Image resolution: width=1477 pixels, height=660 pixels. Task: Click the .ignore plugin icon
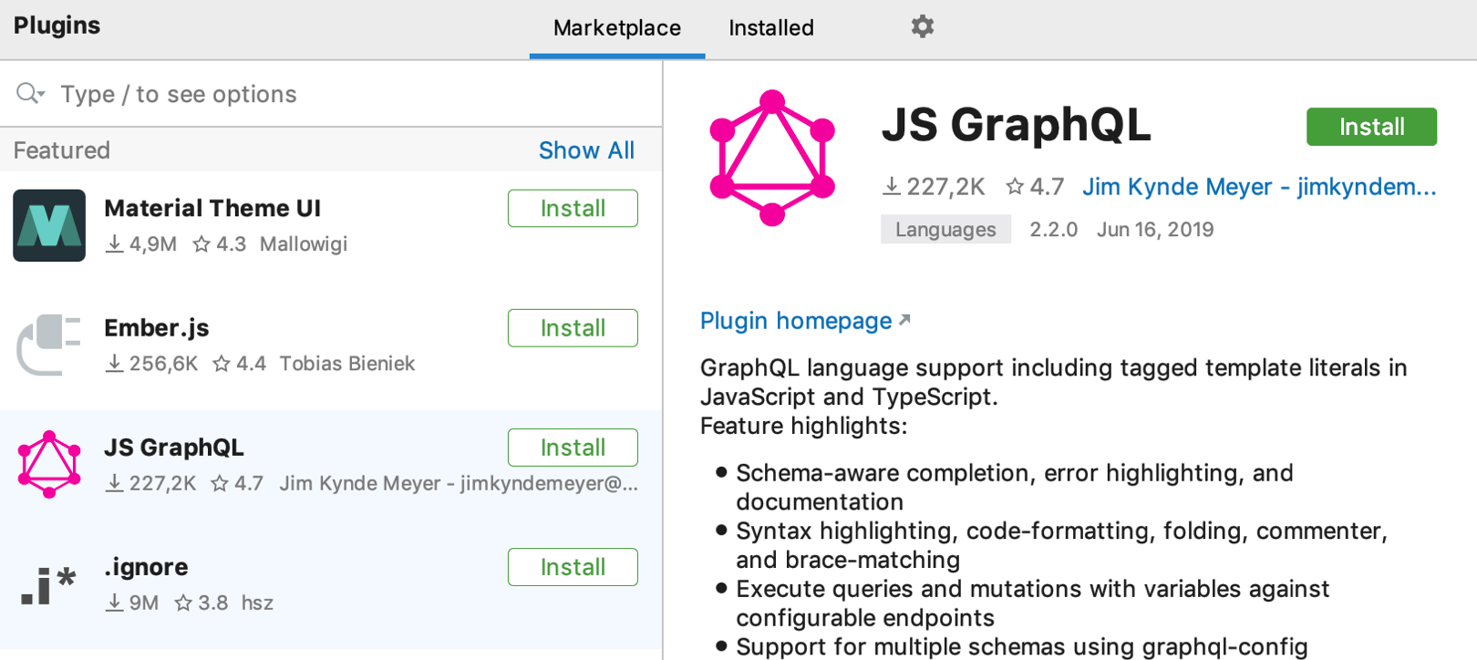(x=49, y=584)
